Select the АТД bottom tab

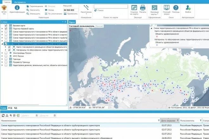(x=10, y=108)
